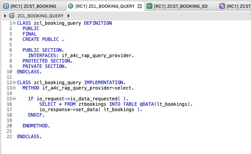Click 'PRIVATE SECTION.' on line 9
Viewport: 251px width, 154px height.
[44, 66]
